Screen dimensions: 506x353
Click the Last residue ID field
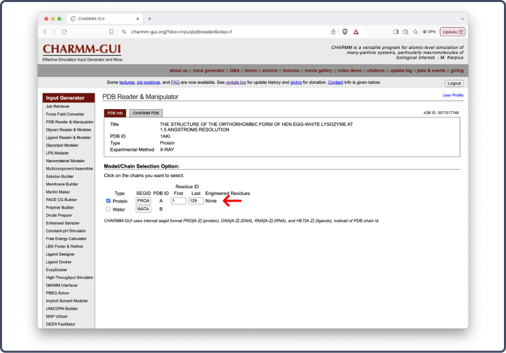(195, 201)
